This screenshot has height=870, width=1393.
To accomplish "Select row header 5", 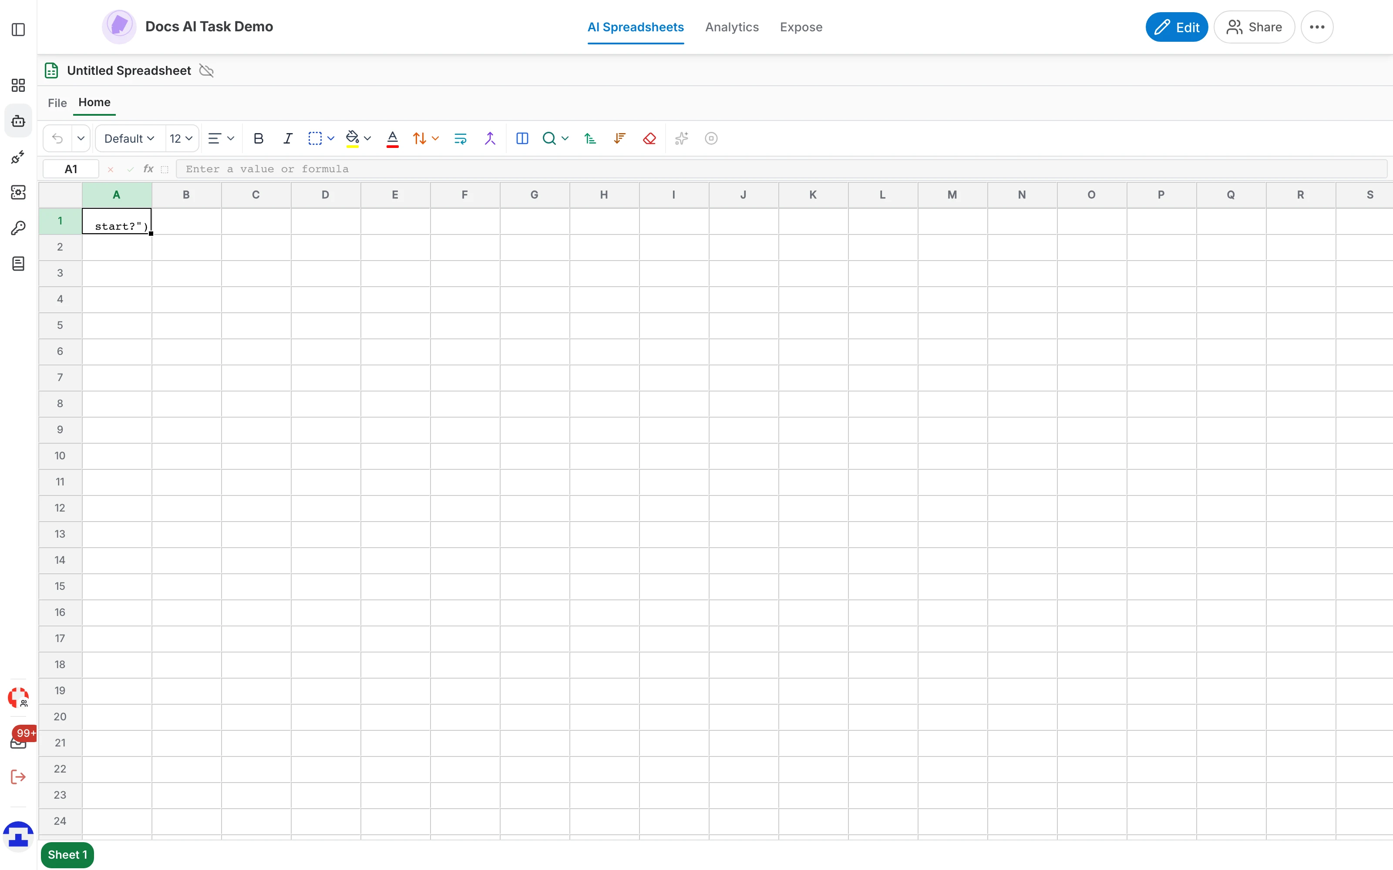I will (60, 326).
